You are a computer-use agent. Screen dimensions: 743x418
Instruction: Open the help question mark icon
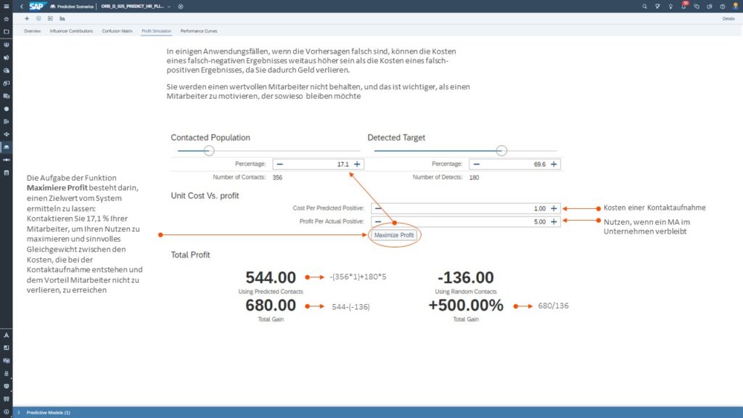[x=723, y=6]
